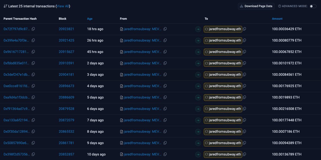Open block 20923821
The width and height of the screenshot is (321, 160).
coord(66,29)
